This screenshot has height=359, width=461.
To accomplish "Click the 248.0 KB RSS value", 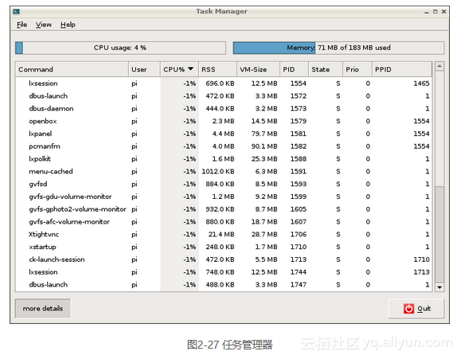I will click(x=220, y=247).
